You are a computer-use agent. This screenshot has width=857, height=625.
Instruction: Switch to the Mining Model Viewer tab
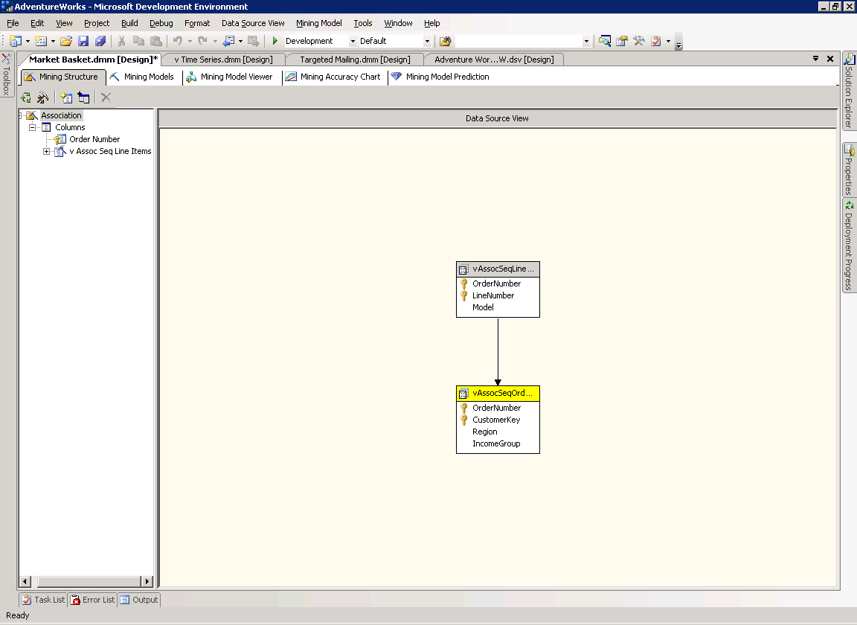(x=230, y=77)
